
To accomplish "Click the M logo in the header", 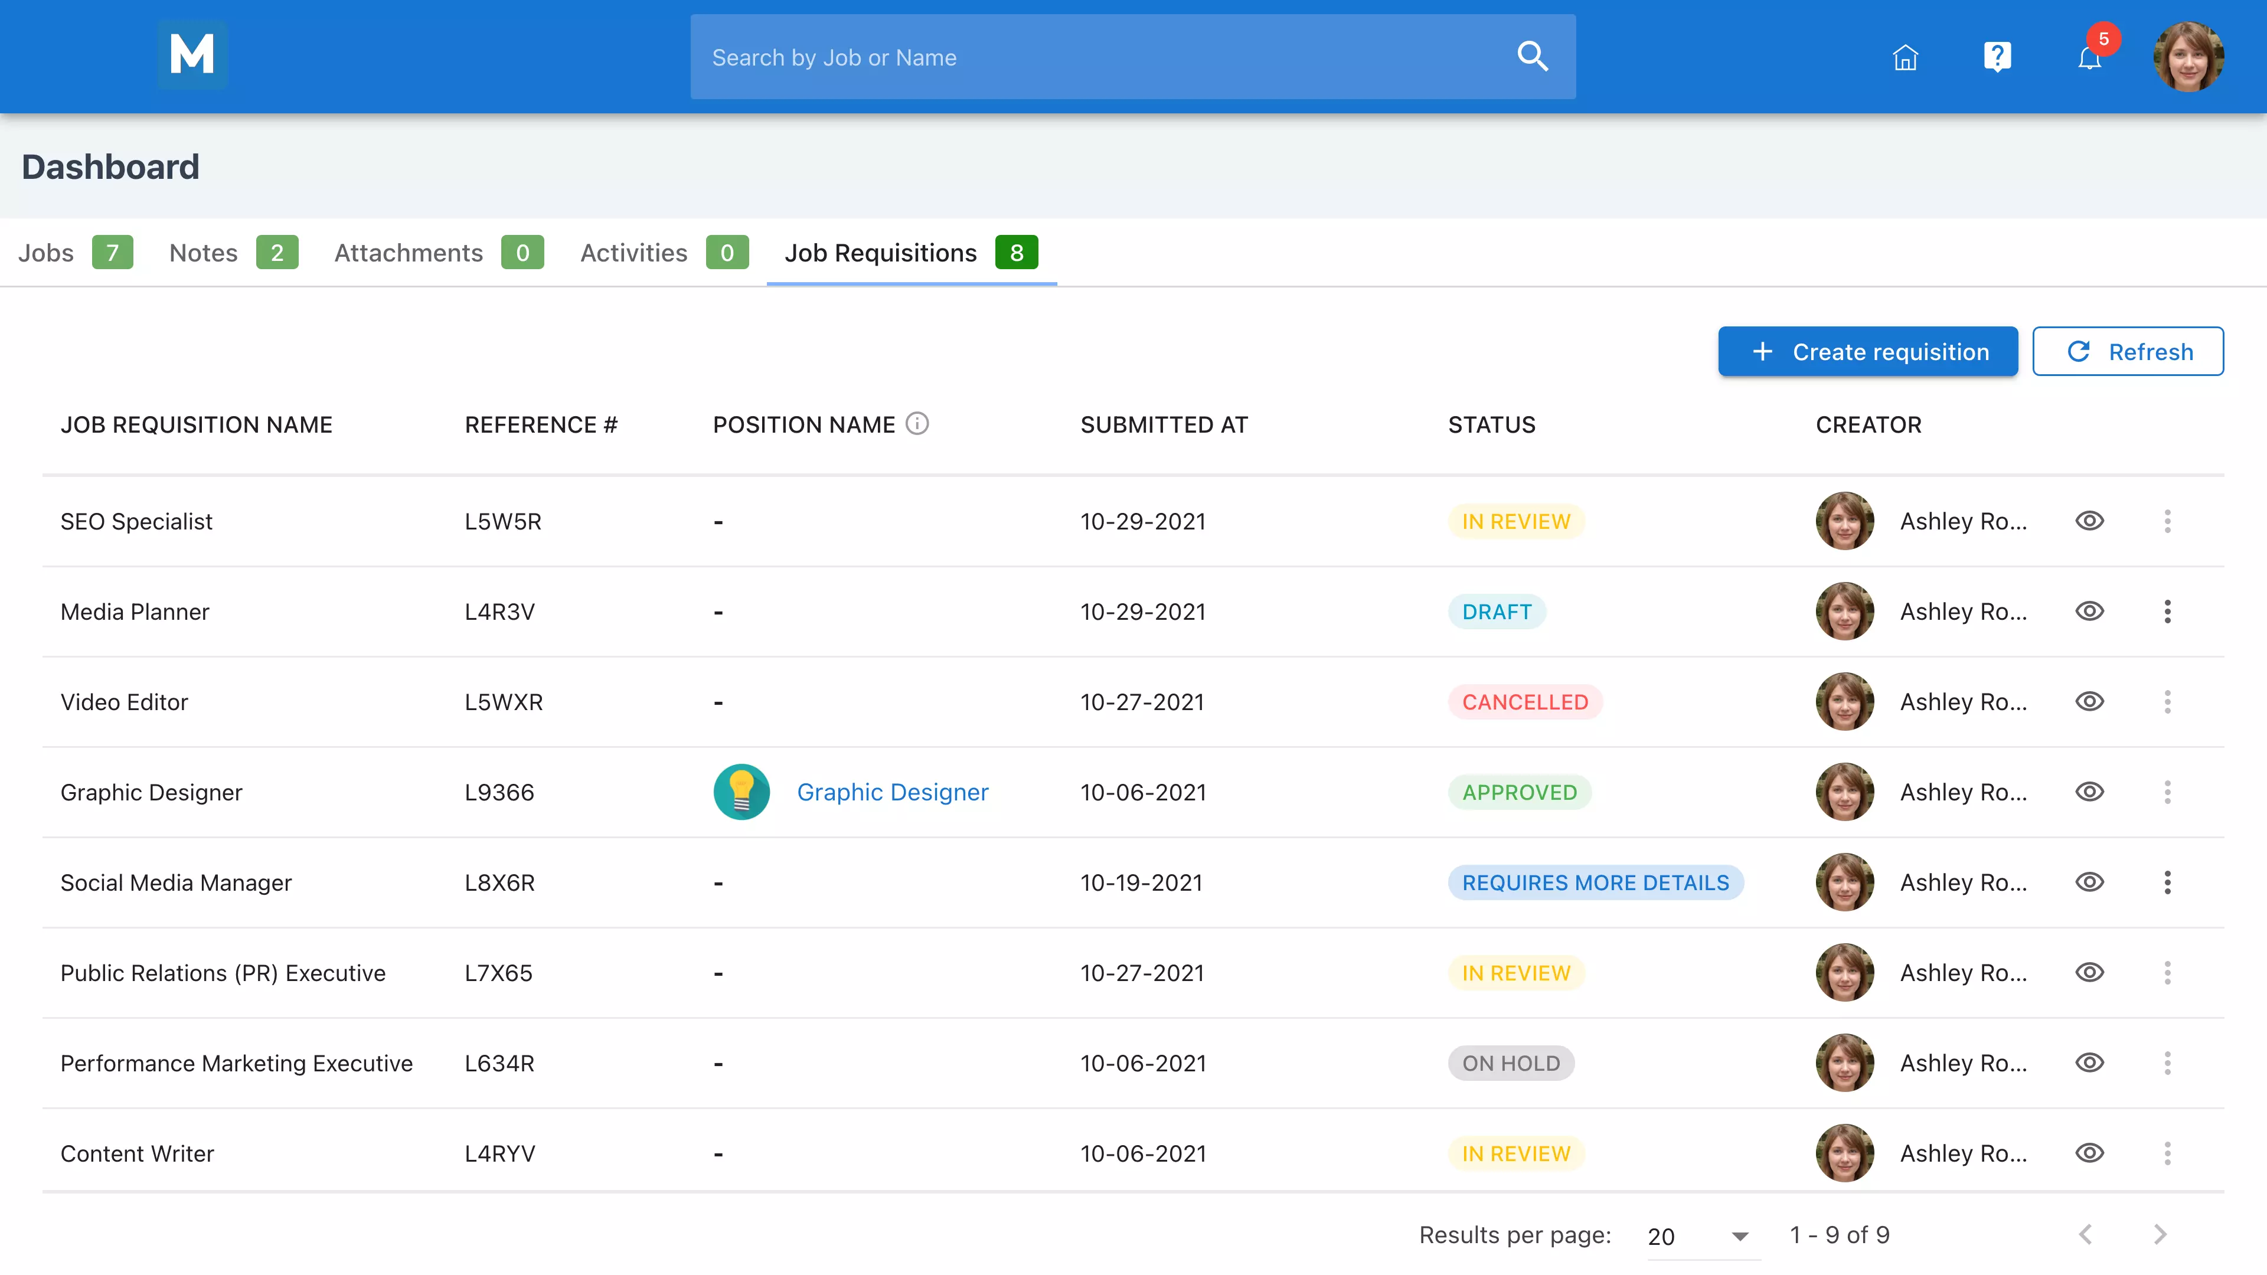I will (x=192, y=54).
